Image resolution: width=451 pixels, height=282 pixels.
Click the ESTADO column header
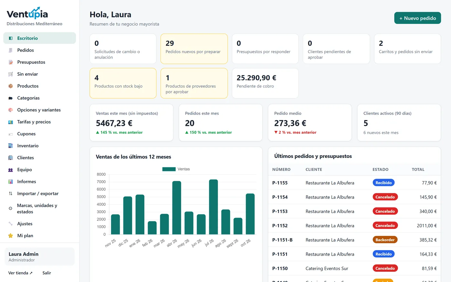[380, 169]
